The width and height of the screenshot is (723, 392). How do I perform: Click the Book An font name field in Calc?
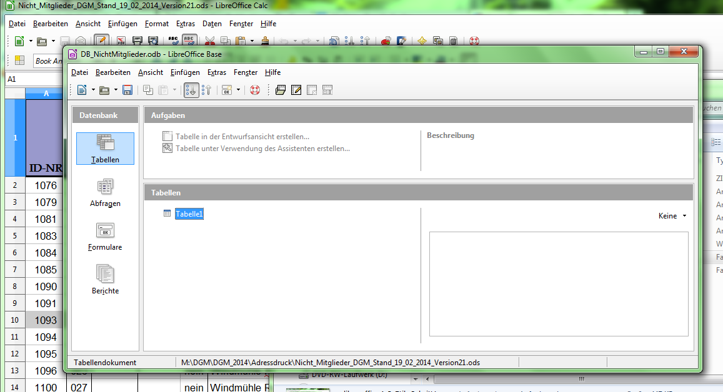pos(48,61)
